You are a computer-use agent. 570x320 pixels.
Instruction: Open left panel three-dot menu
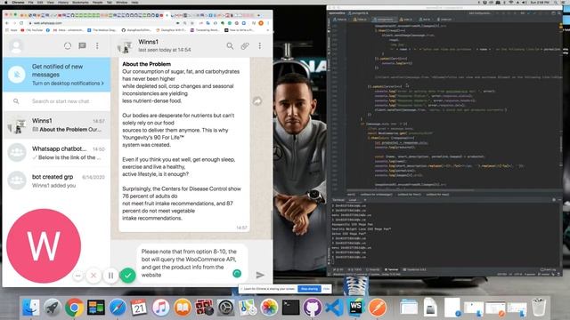point(97,46)
